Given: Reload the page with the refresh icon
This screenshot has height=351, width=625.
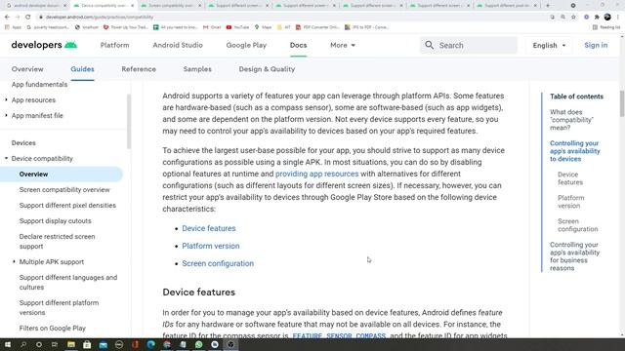Looking at the screenshot, I should [27, 18].
